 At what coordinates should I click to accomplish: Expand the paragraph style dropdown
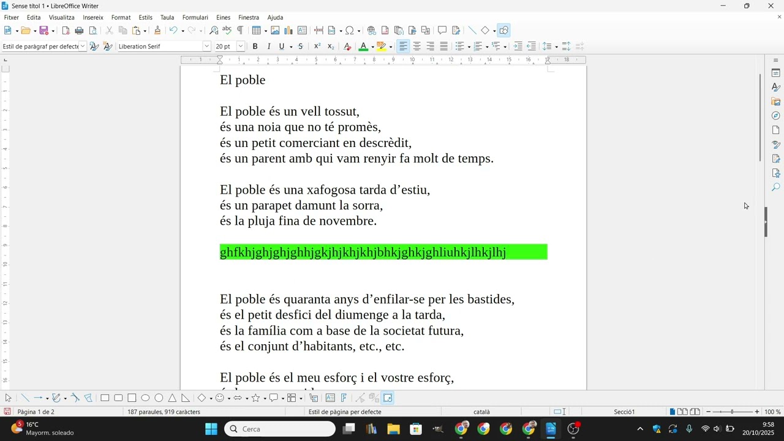pyautogui.click(x=83, y=47)
